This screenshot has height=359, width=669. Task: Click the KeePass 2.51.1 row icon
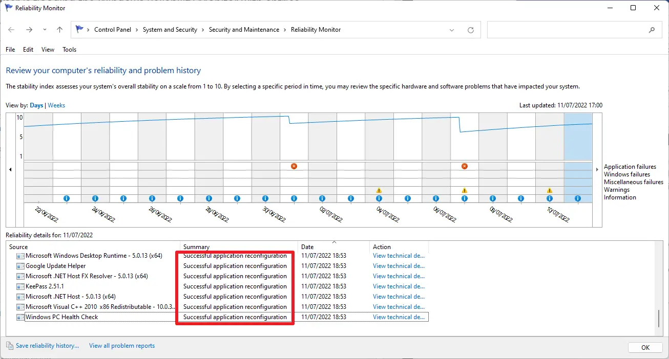(20, 286)
